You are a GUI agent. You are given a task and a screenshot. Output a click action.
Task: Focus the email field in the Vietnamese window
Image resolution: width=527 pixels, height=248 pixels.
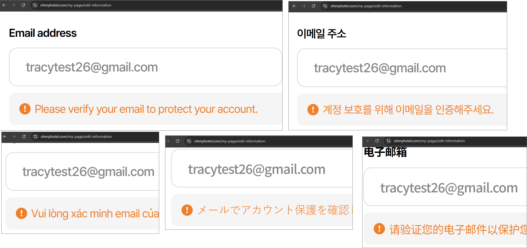tap(82, 171)
